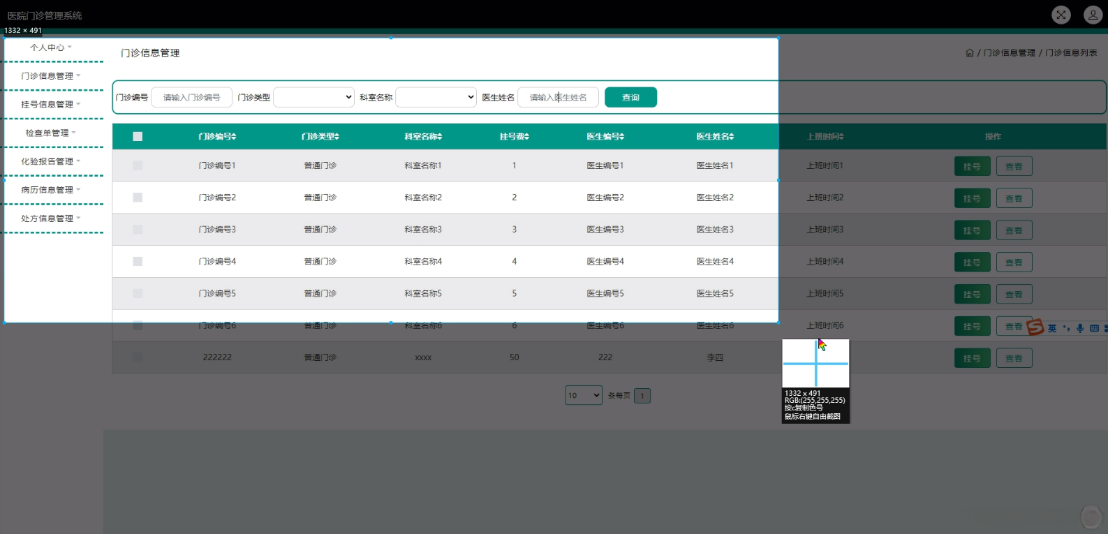Expand the 病历信息管理 sidebar menu

pyautogui.click(x=51, y=190)
